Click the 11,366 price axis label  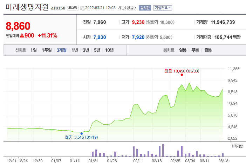click(x=234, y=69)
